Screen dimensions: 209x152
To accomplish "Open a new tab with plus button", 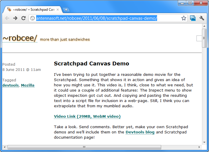I will point(66,10).
